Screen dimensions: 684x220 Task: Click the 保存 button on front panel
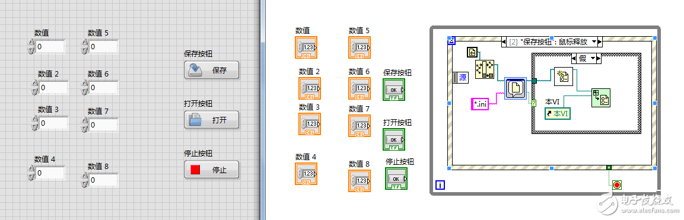tap(212, 70)
